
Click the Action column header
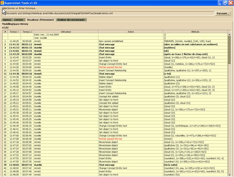pyautogui.click(x=131, y=32)
